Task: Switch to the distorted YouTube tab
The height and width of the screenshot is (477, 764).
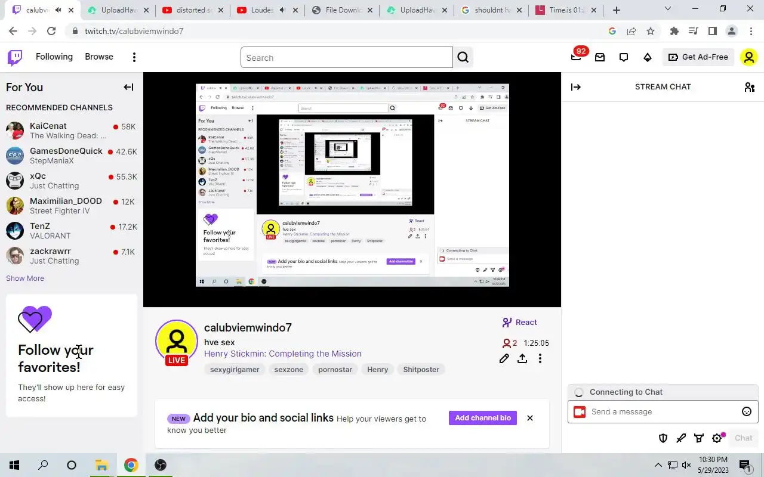Action: (192, 10)
